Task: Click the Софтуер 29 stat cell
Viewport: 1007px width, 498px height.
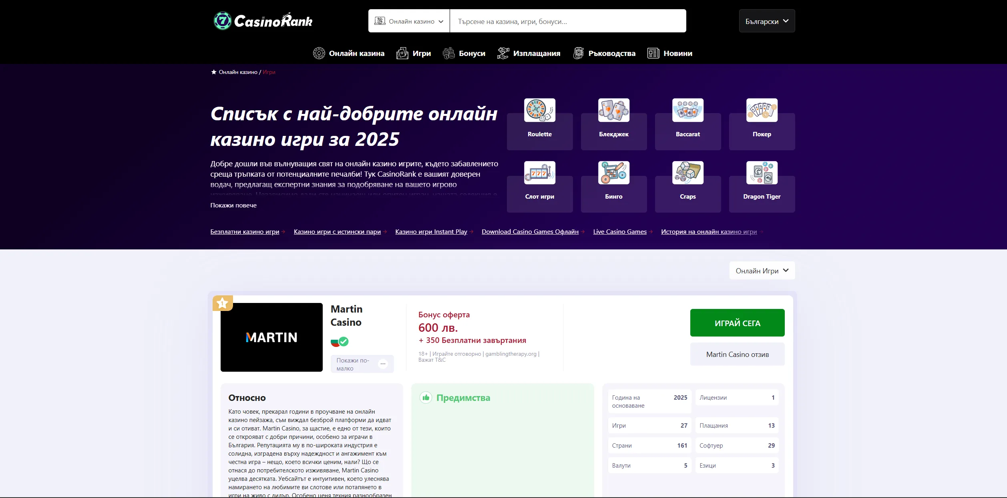Action: pyautogui.click(x=737, y=446)
